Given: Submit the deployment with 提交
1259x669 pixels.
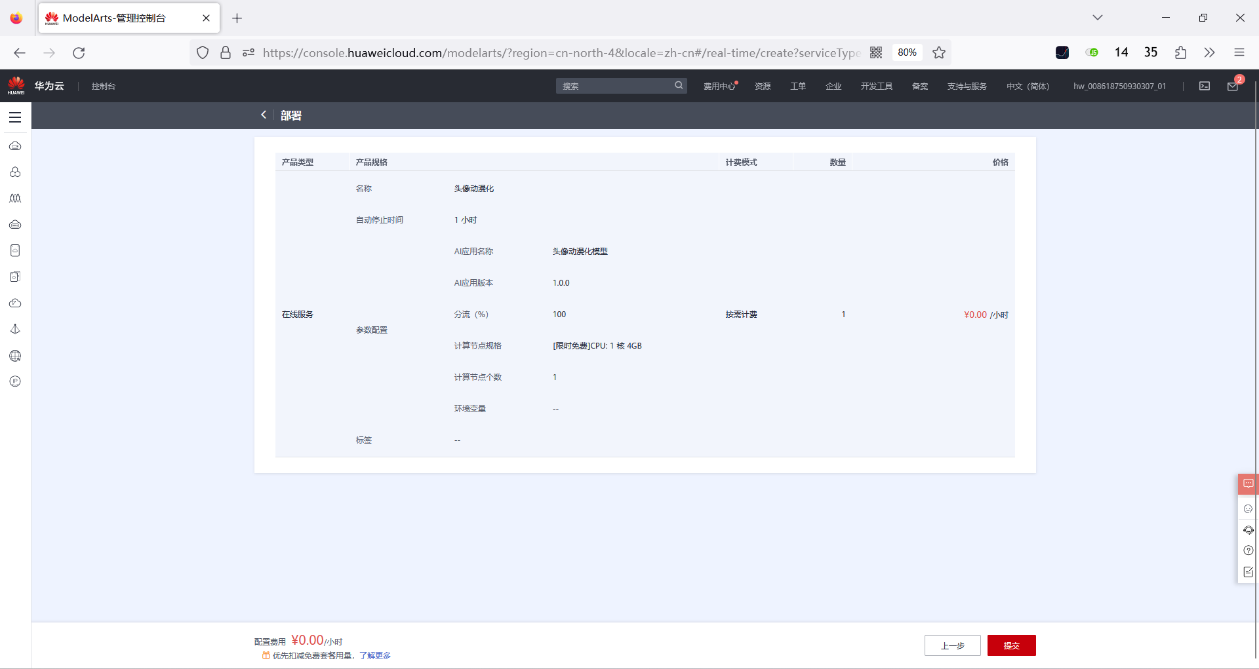Looking at the screenshot, I should [x=1011, y=645].
